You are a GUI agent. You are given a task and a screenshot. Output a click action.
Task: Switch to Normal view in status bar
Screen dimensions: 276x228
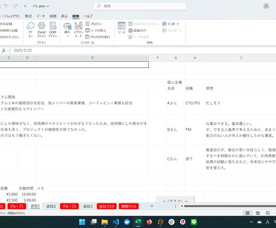point(247,213)
